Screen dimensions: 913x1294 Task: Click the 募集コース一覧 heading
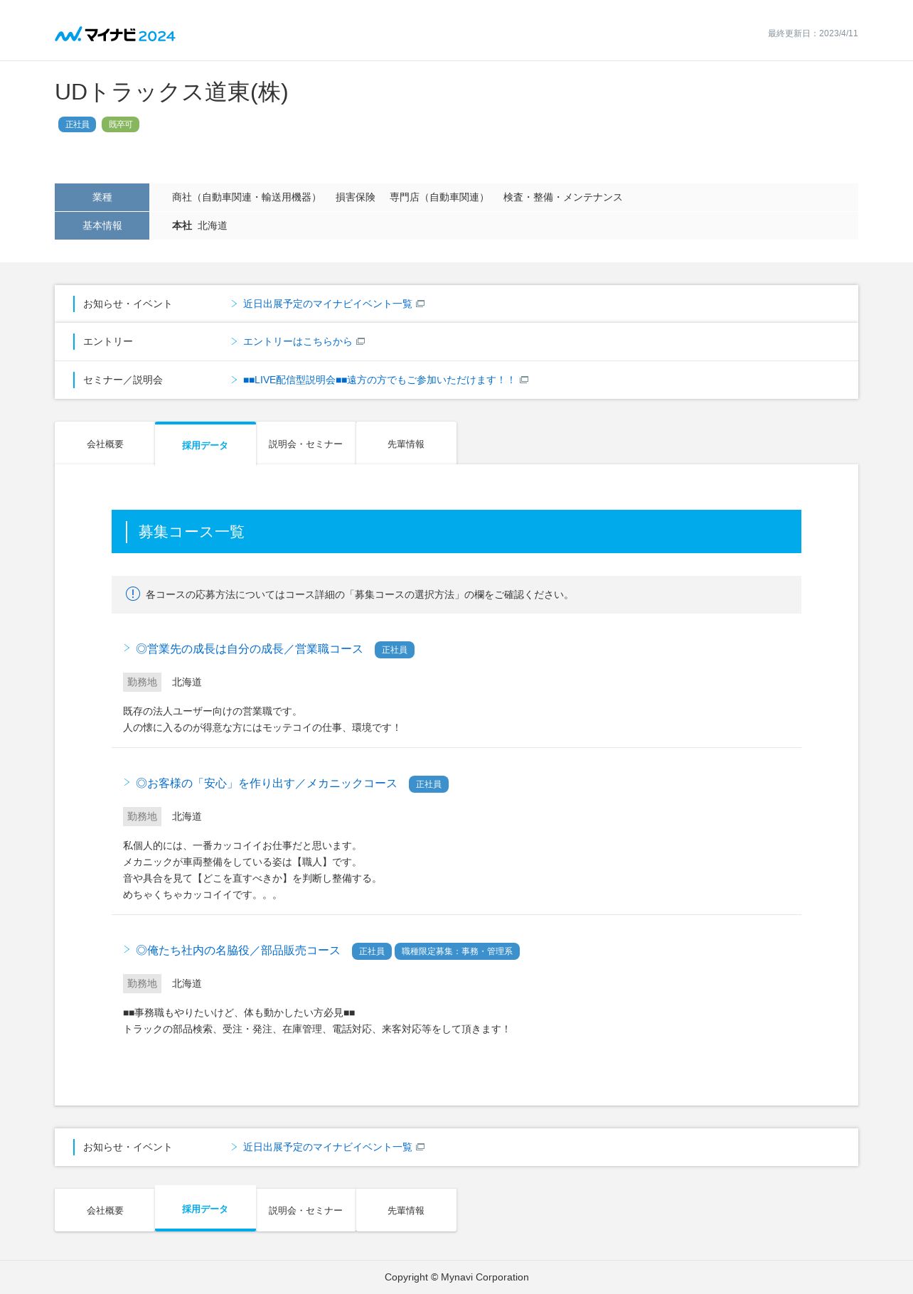191,532
